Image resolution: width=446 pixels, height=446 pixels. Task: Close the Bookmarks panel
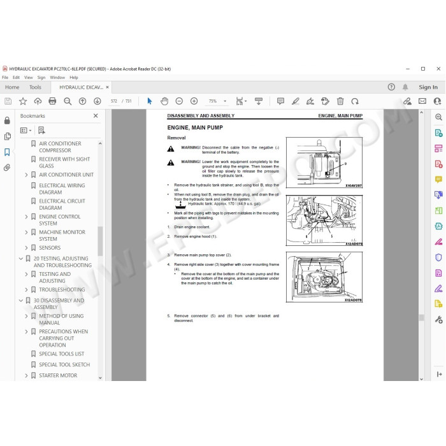coord(96,116)
